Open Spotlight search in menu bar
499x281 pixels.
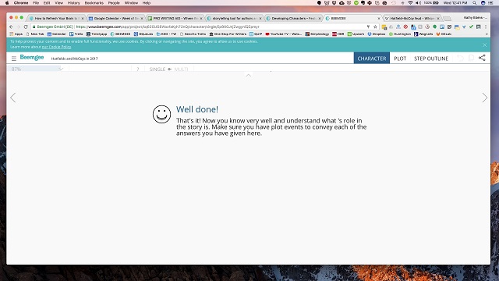(474, 3)
